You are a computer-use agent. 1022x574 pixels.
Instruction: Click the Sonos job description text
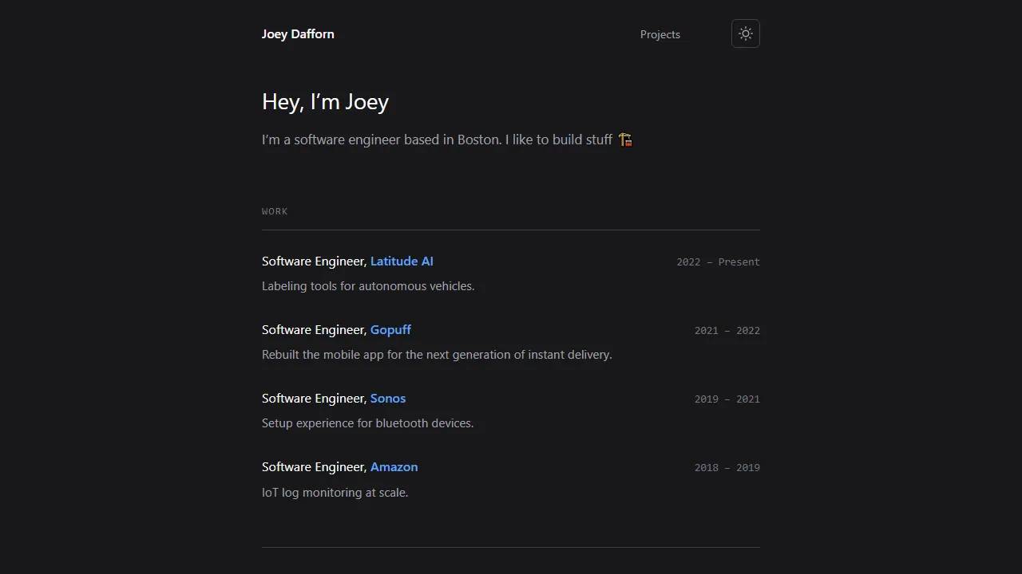point(367,423)
